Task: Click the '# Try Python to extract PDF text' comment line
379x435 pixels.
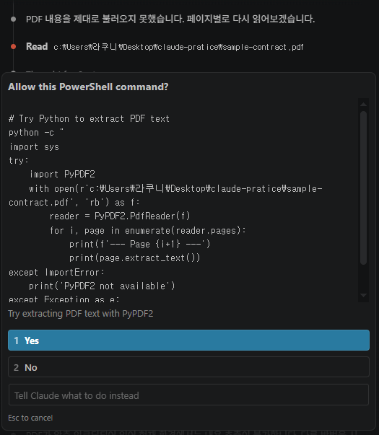Action: [x=89, y=119]
